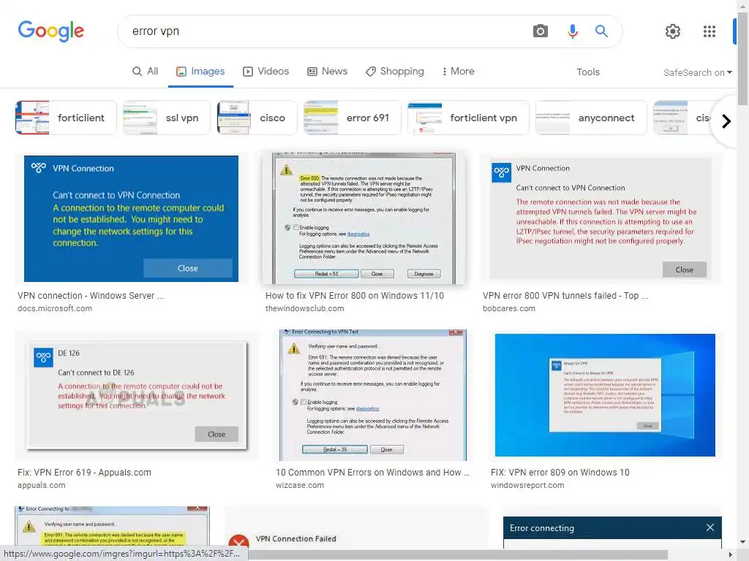Viewport: 749px width, 561px height.
Task: Go to the Shopping tab
Action: pyautogui.click(x=395, y=72)
